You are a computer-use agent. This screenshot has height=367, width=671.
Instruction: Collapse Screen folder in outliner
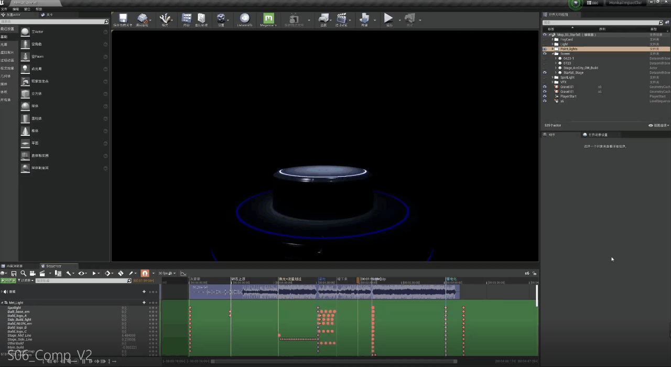(553, 53)
